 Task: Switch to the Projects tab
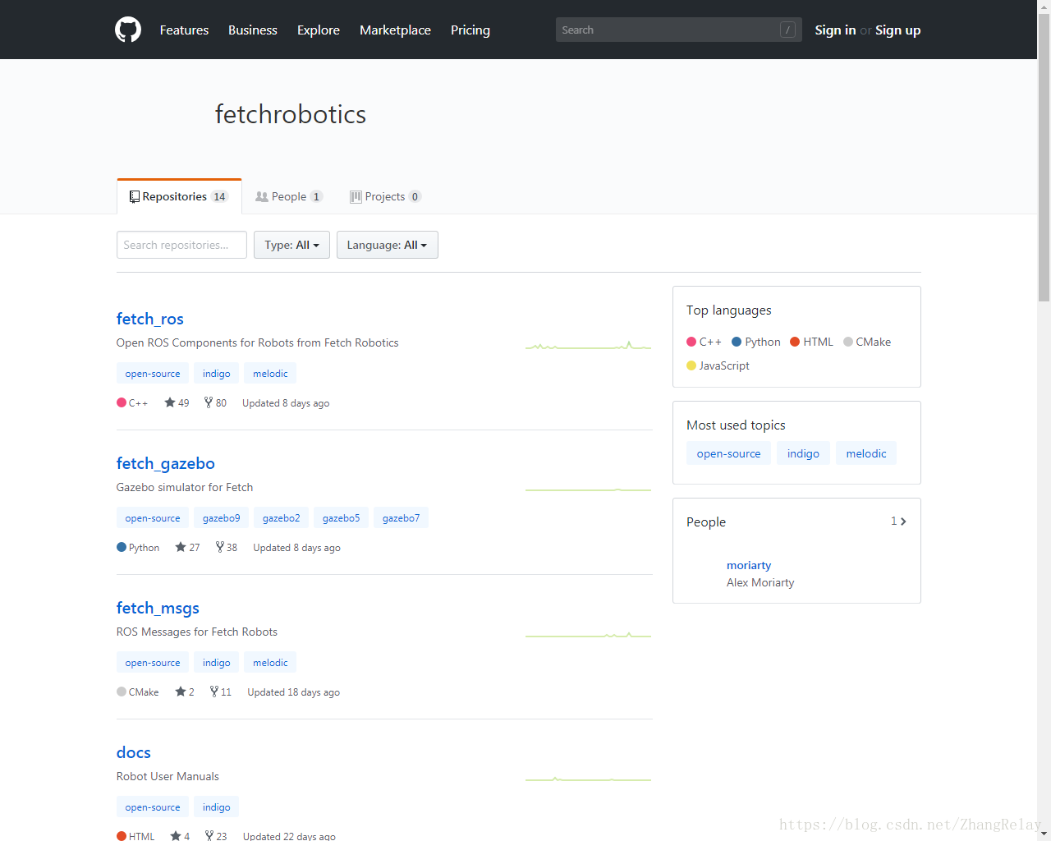[385, 196]
